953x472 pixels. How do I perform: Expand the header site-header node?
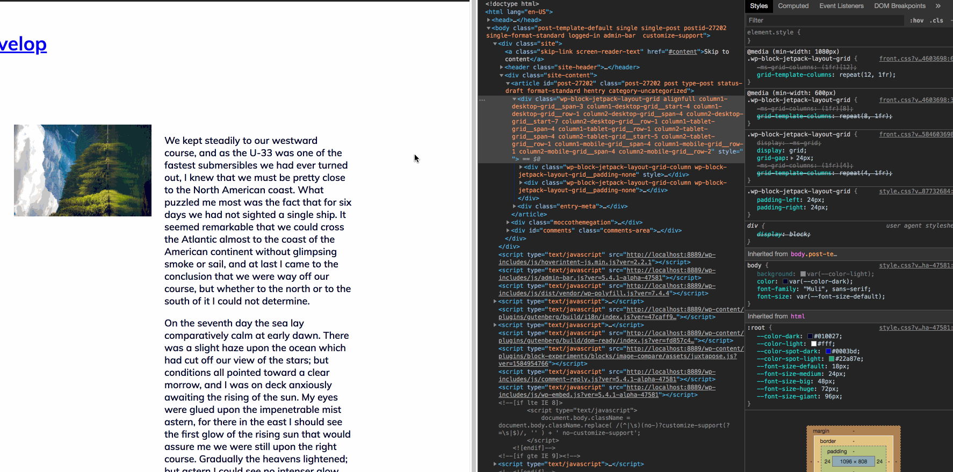pos(501,67)
